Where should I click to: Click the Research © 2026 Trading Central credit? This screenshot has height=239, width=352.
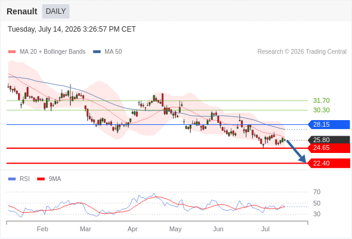click(302, 52)
